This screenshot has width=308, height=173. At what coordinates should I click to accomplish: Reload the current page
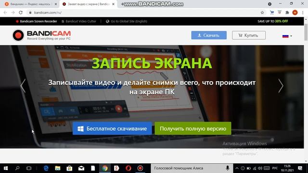[21, 12]
